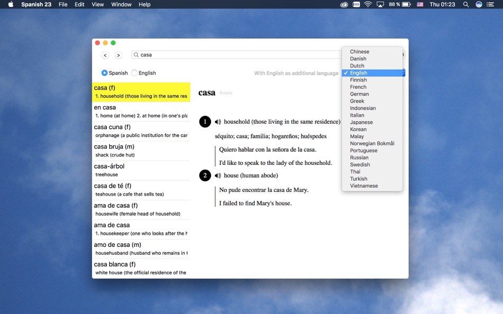Choose German from the language list

tap(372, 94)
